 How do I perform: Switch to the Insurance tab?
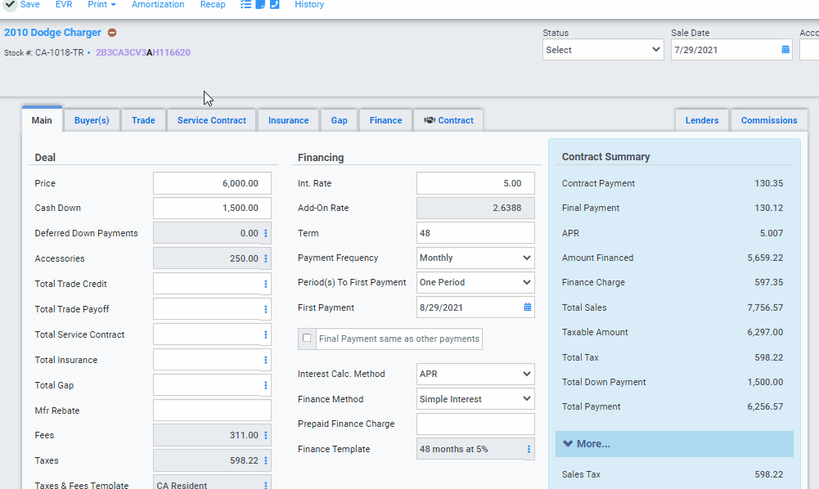[288, 120]
